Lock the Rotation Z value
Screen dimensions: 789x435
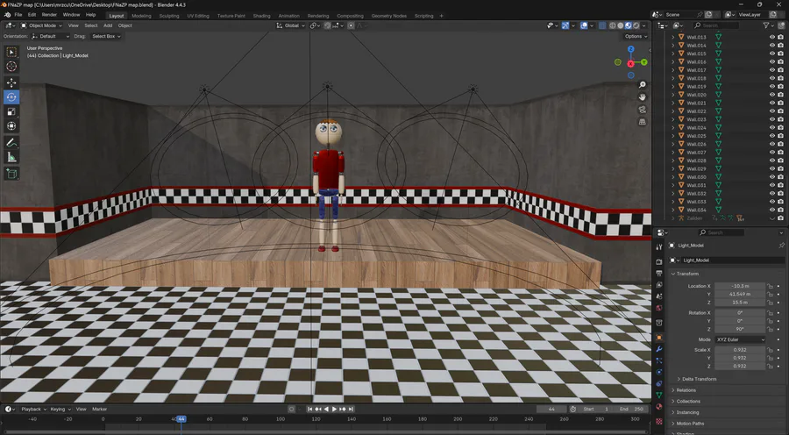(770, 329)
